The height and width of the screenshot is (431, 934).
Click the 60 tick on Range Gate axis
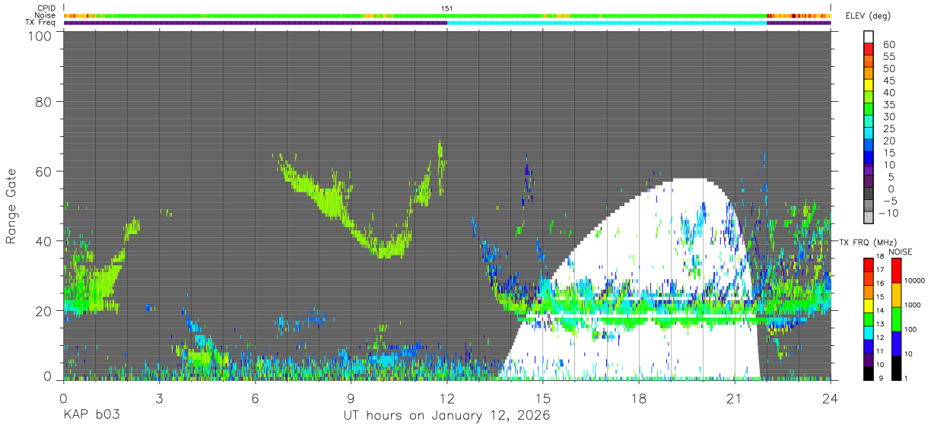click(x=43, y=171)
